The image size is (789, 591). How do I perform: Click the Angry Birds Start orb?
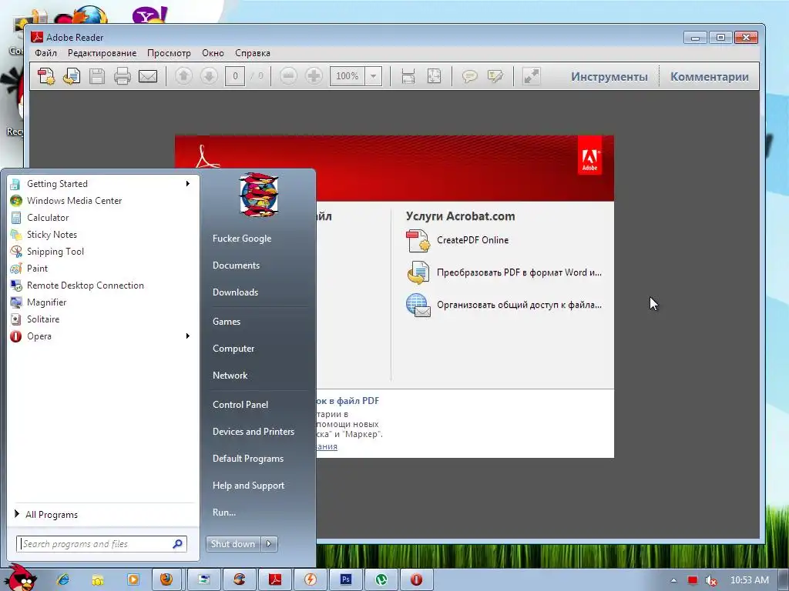pos(20,577)
